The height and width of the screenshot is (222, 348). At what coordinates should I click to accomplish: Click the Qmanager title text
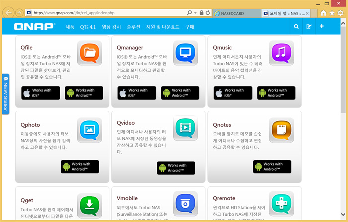click(x=130, y=48)
